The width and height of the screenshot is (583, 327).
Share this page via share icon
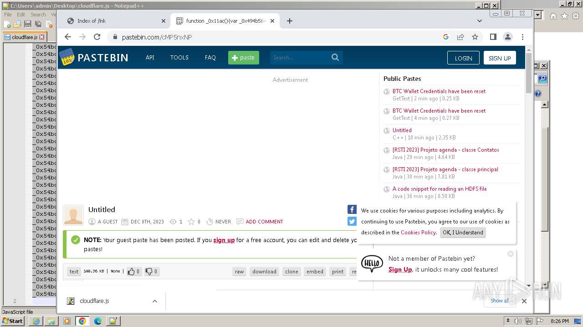[x=460, y=37]
